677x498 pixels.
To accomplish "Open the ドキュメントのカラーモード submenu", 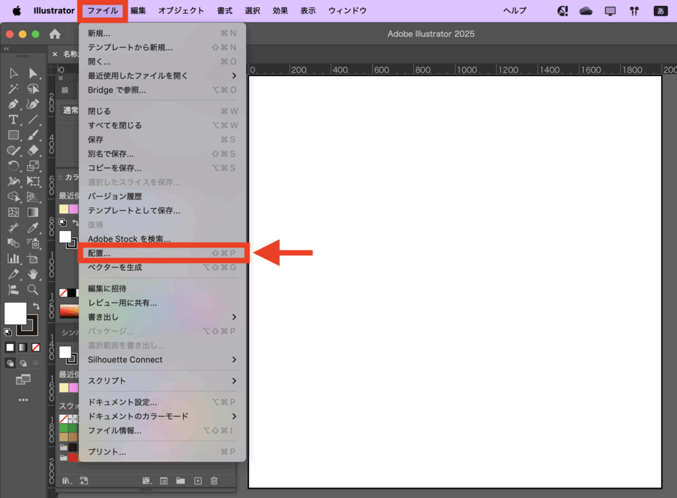I will pyautogui.click(x=162, y=416).
